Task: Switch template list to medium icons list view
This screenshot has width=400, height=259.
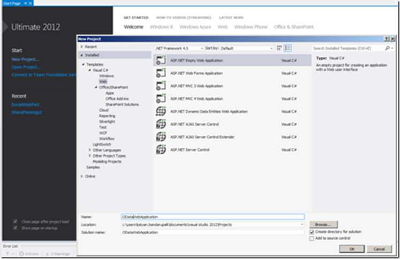Action: click(x=288, y=48)
